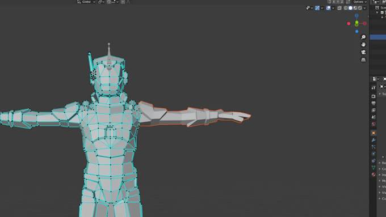The width and height of the screenshot is (386, 217).
Task: Open outliner display mode dropdown
Action: (x=376, y=2)
